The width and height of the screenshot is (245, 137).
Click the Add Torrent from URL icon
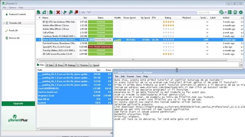44,12
